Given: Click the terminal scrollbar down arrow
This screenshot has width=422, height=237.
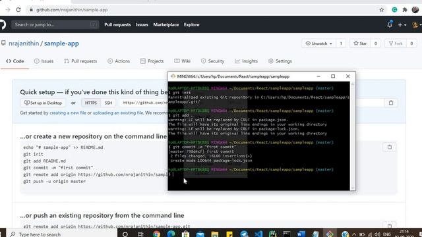Looking at the screenshot, I should tap(352, 188).
